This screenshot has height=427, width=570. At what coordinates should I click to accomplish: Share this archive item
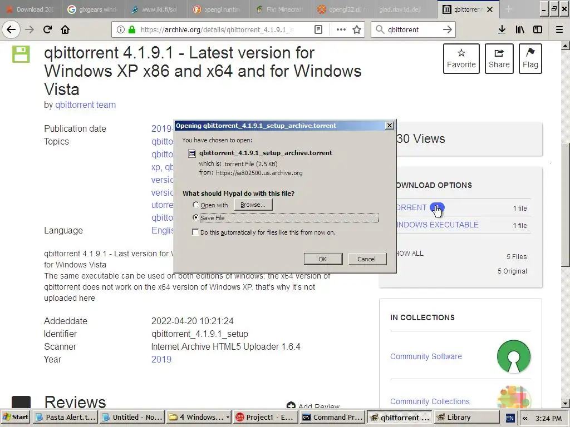click(499, 58)
